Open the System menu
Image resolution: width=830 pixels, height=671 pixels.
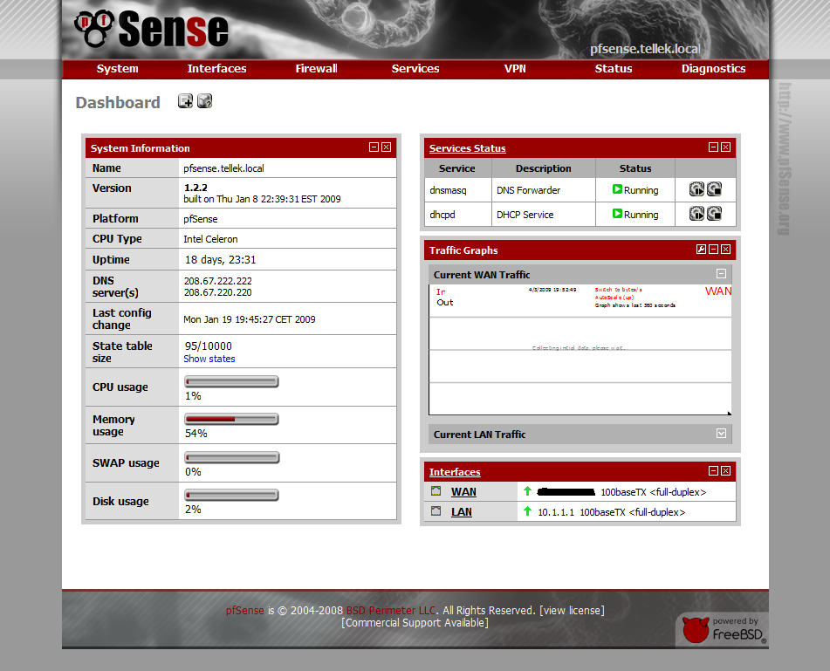pyautogui.click(x=118, y=69)
